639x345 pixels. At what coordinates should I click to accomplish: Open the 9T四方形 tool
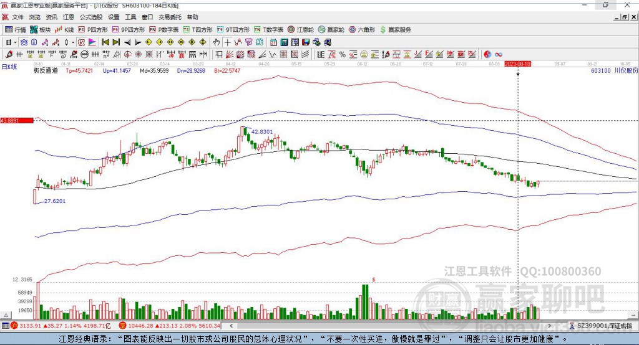233,30
